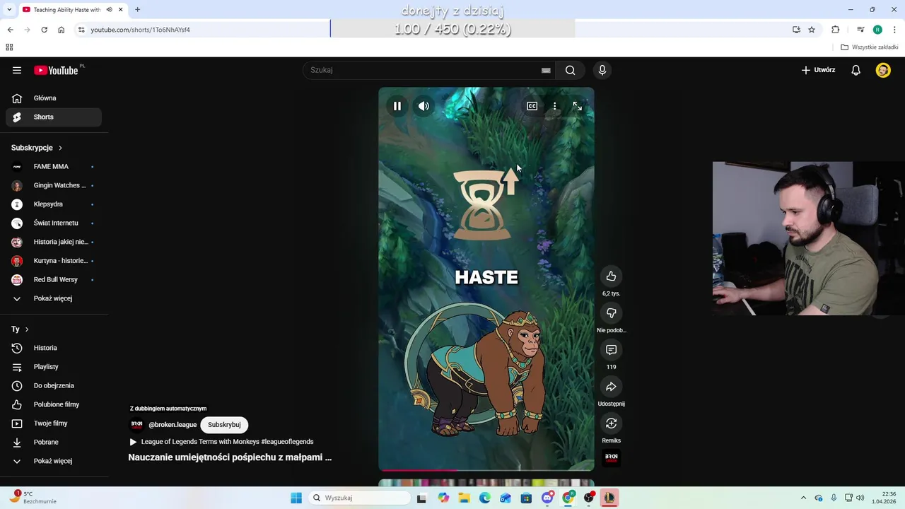Open browser extensions puzzle icon
The height and width of the screenshot is (509, 905).
pos(836,30)
